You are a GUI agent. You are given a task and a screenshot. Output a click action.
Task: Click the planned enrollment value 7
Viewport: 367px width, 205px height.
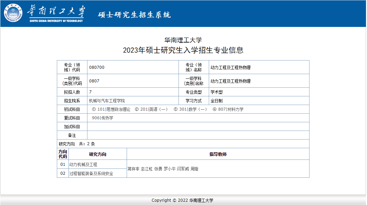click(90, 92)
